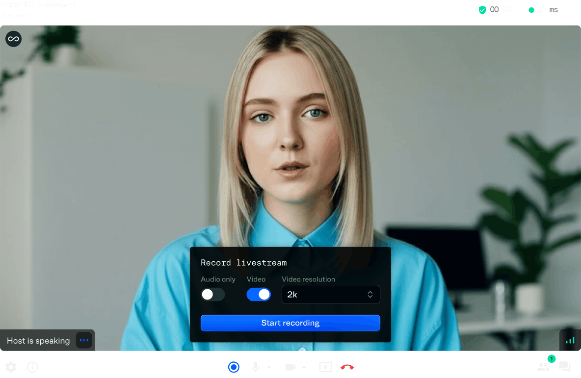Hang up with the red phone icon
The image size is (581, 378).
(347, 367)
